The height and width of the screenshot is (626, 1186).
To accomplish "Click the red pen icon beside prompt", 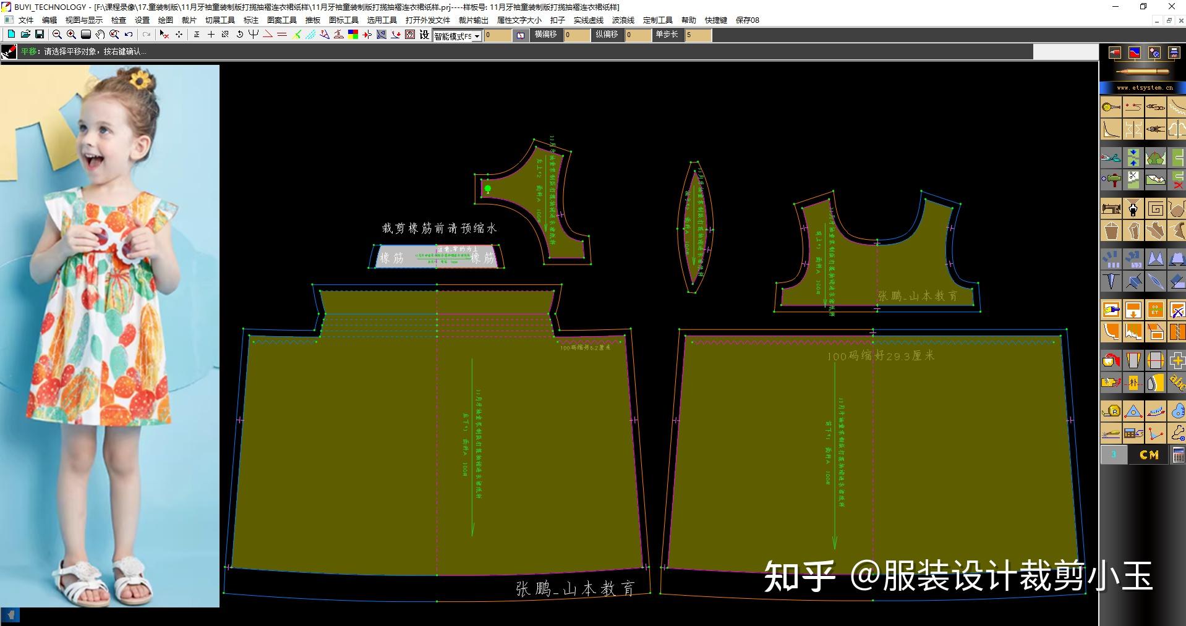I will coord(9,52).
